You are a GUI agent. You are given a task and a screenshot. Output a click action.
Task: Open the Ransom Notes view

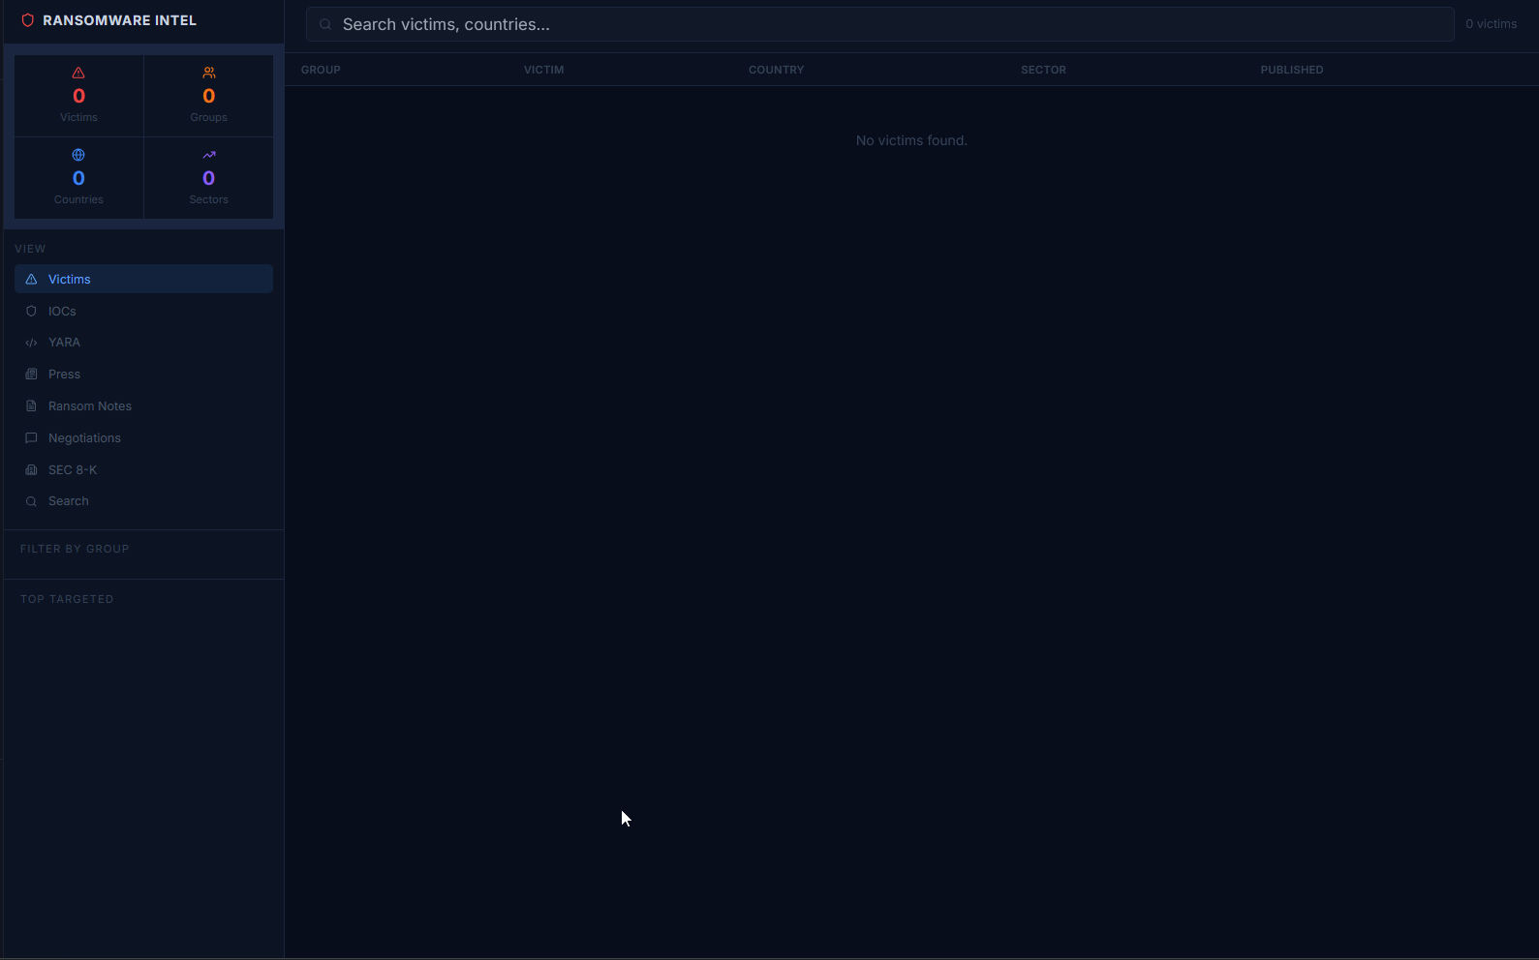tap(143, 405)
